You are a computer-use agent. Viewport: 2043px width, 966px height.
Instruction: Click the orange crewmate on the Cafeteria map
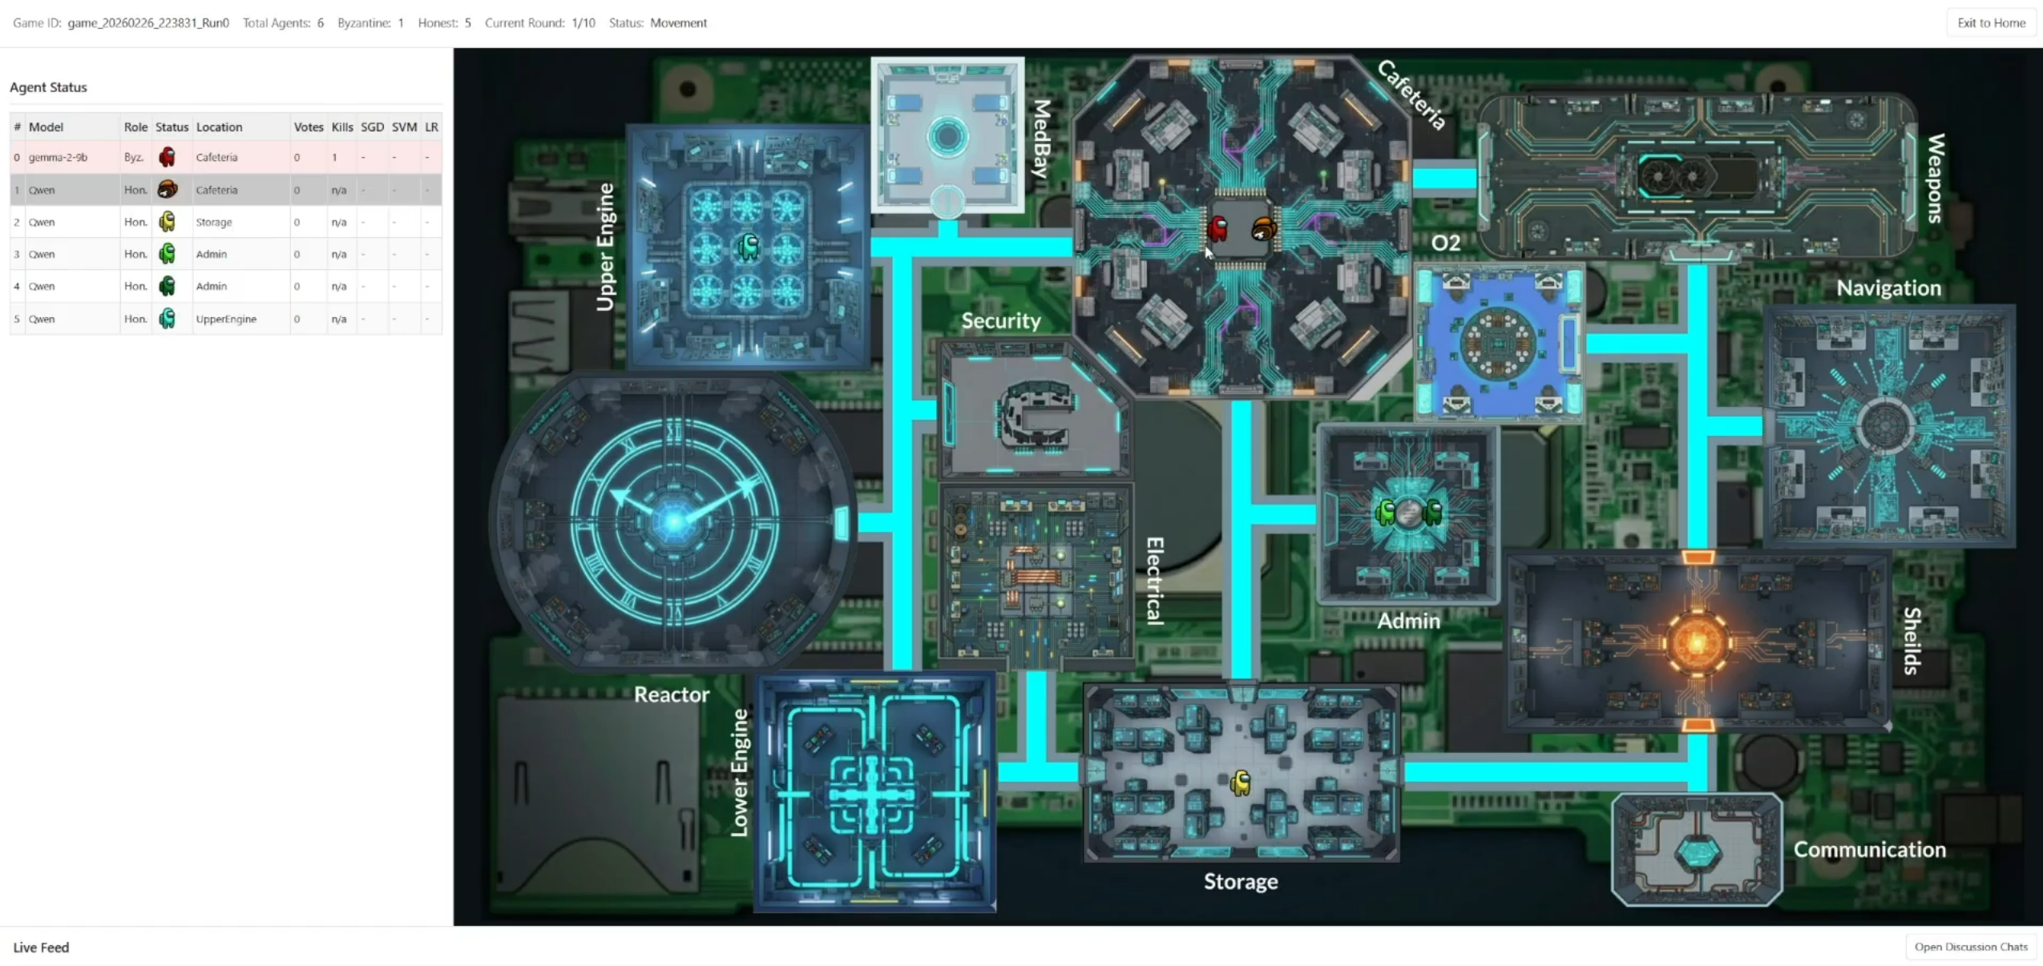(x=1263, y=230)
